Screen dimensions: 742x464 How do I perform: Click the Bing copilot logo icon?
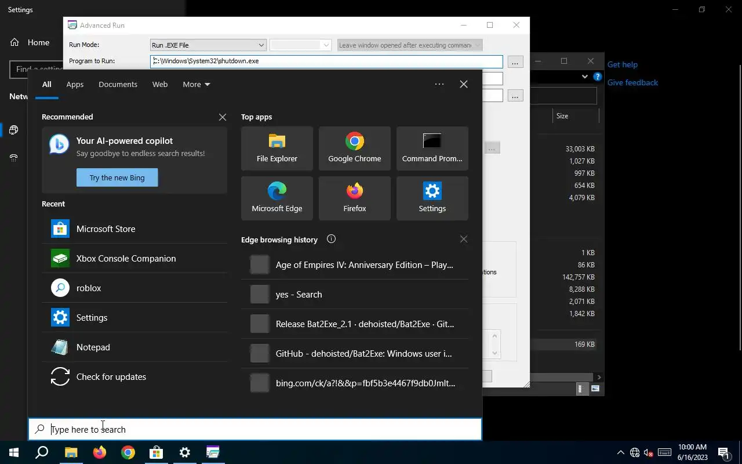click(x=59, y=144)
